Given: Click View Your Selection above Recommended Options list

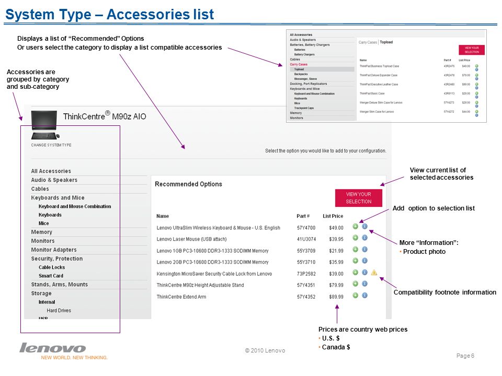Looking at the screenshot, I should pos(359,198).
